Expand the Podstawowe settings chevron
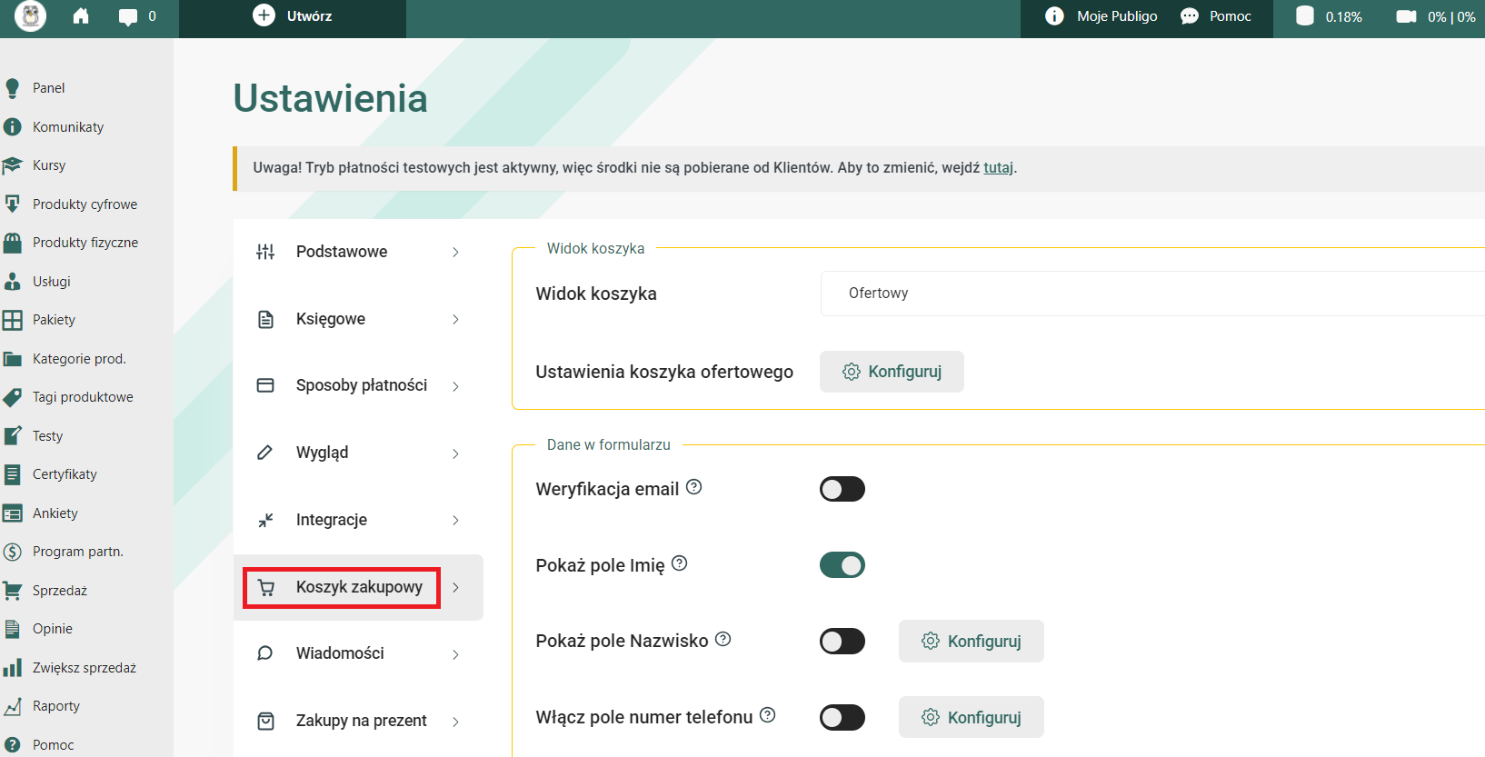 click(455, 253)
